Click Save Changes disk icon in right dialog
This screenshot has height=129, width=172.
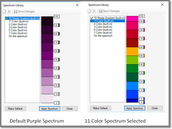(x=101, y=11)
